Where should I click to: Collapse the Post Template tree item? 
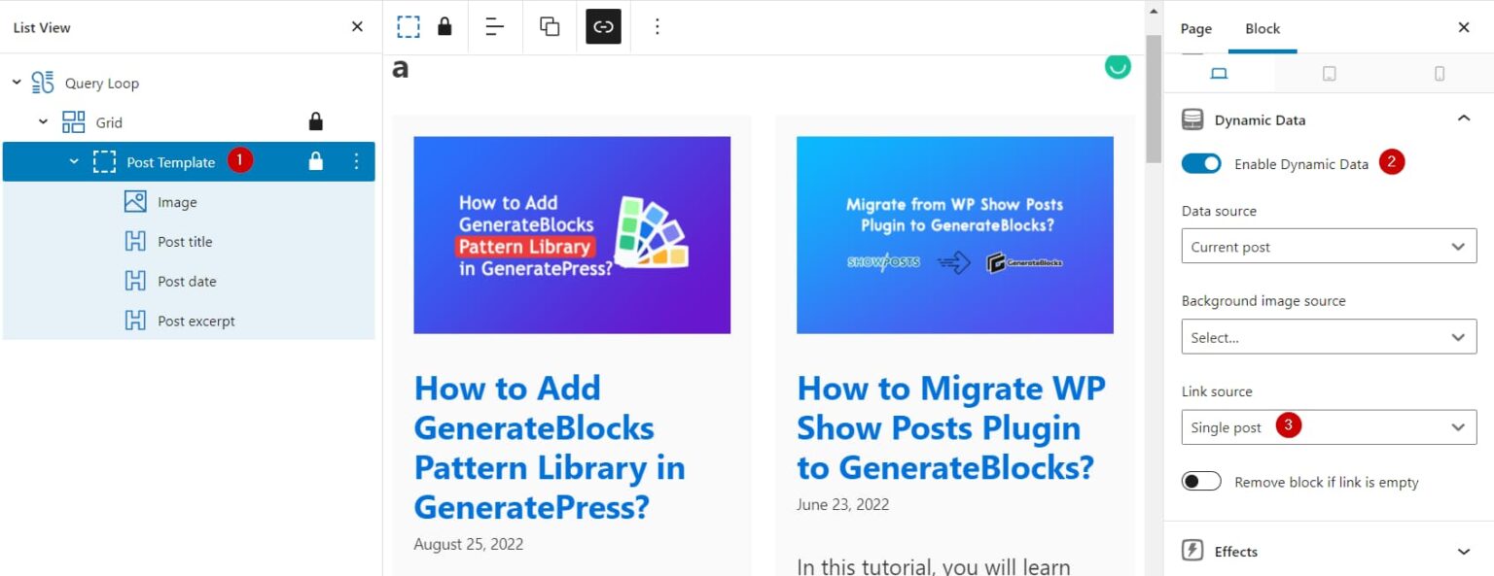point(73,161)
